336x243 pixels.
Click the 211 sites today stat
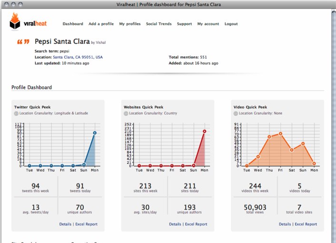tap(190, 187)
